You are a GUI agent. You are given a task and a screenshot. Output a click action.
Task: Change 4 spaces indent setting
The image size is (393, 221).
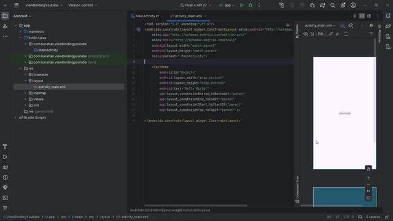373,217
